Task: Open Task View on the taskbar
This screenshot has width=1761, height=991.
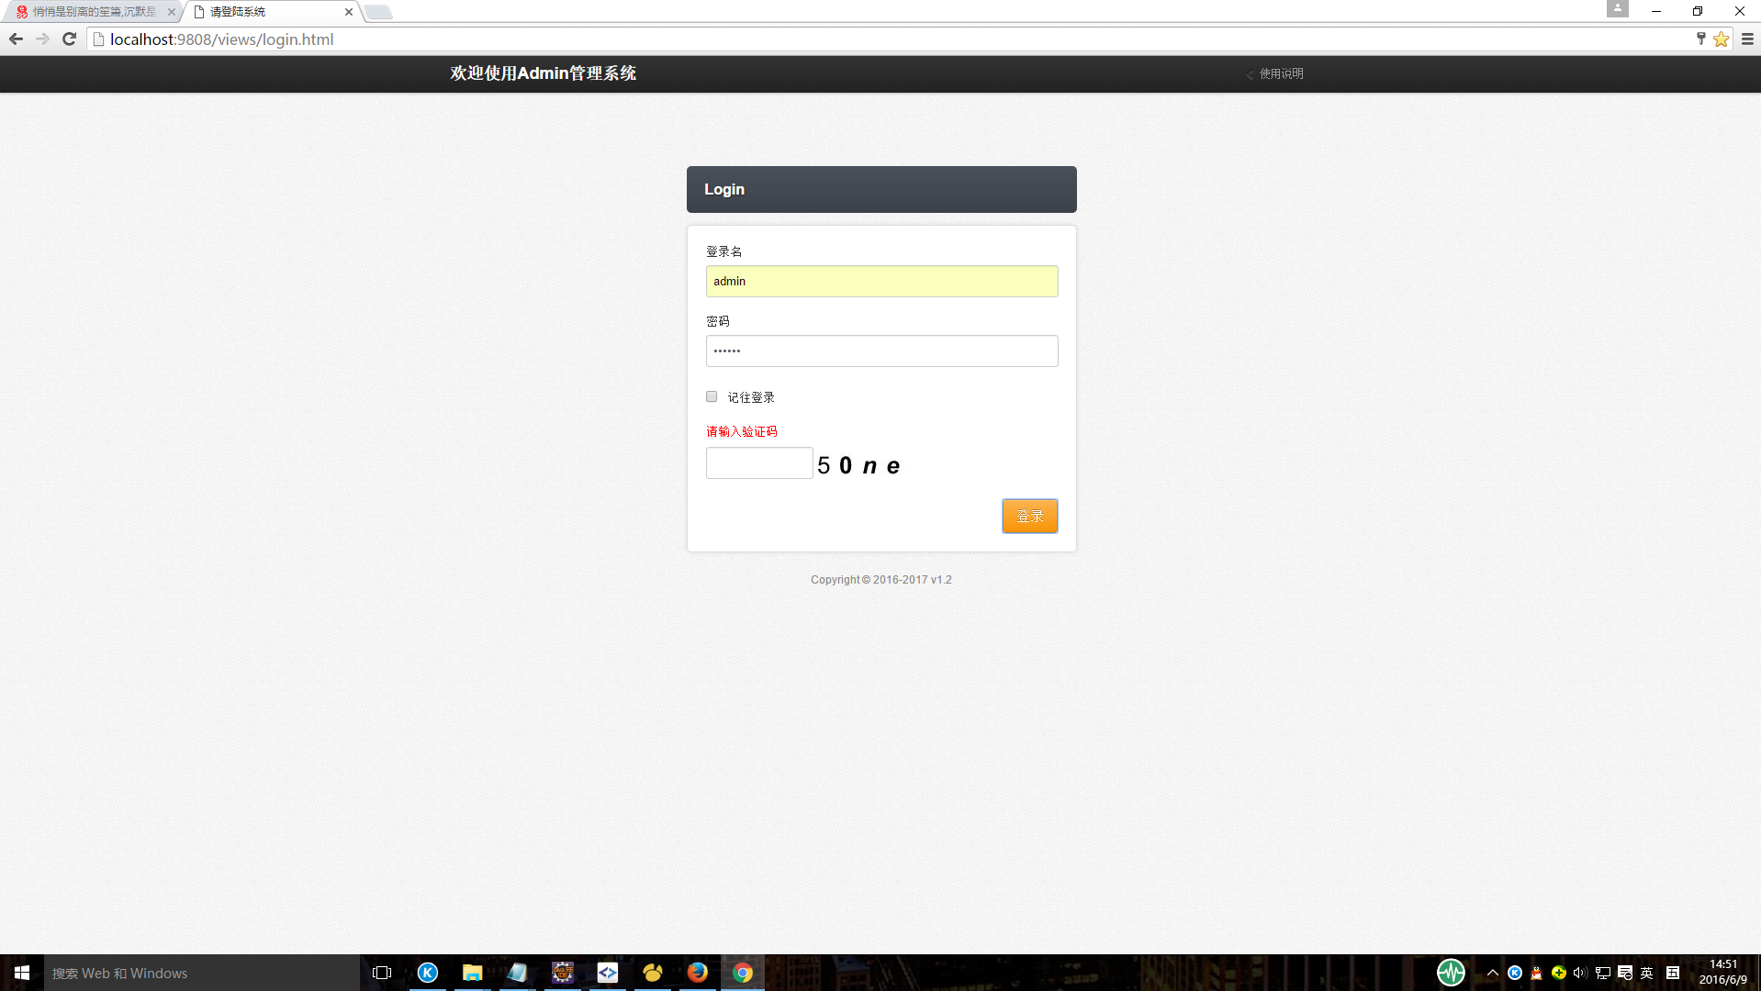Action: tap(382, 973)
